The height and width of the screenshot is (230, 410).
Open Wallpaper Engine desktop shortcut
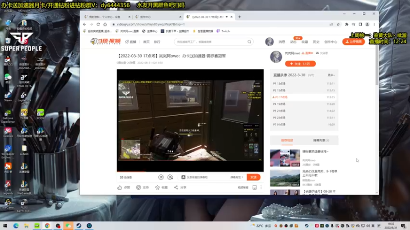click(x=8, y=152)
